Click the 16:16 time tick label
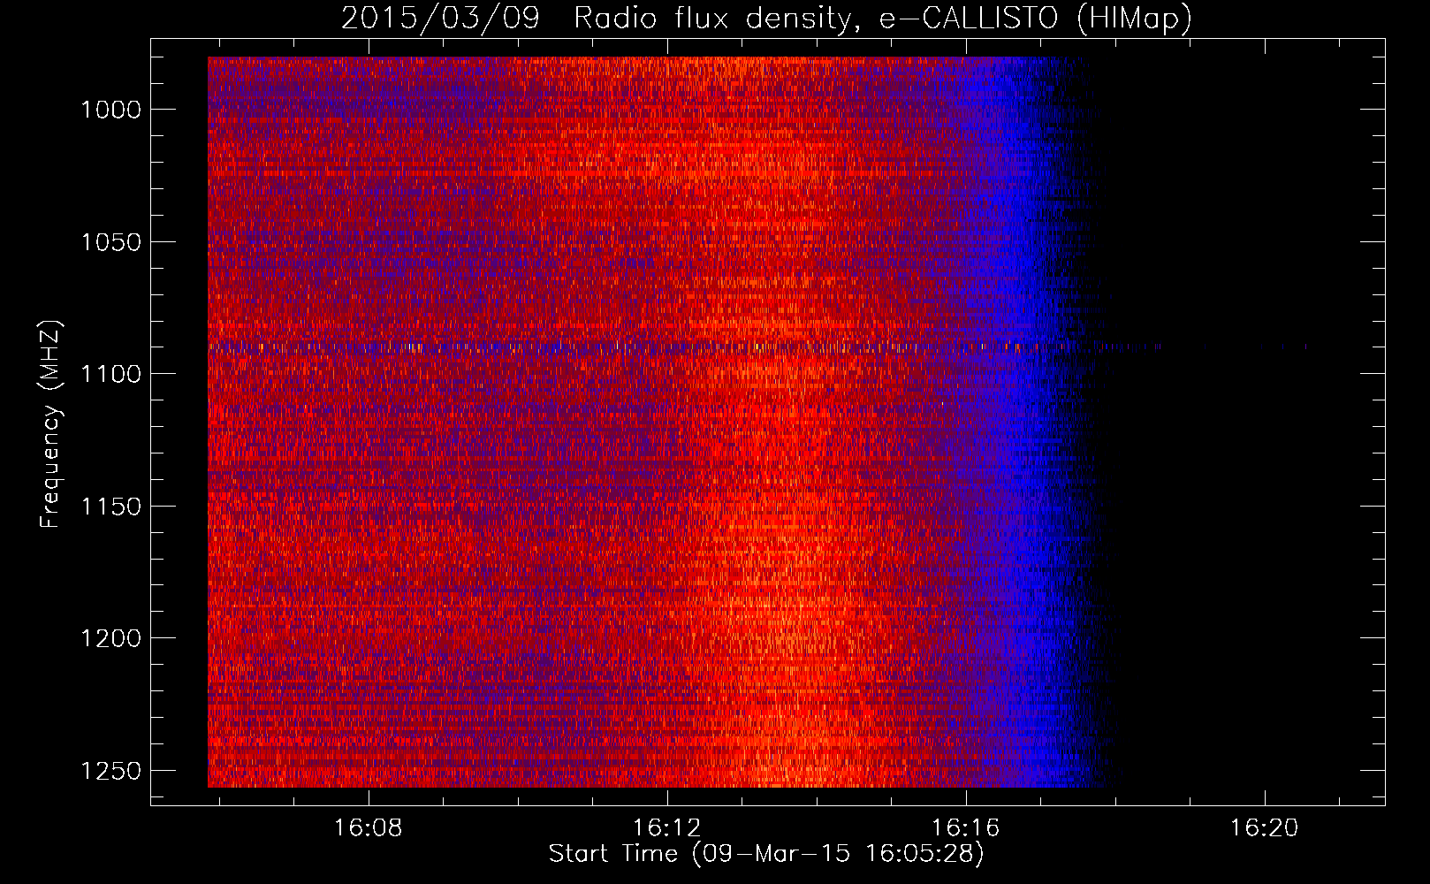This screenshot has height=884, width=1430. pos(966,827)
